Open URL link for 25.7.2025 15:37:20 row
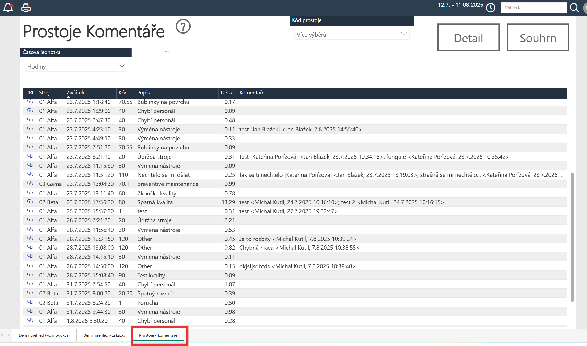The height and width of the screenshot is (346, 587). (x=30, y=211)
